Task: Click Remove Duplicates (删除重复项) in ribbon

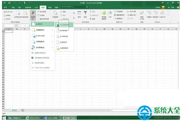Action: pos(119,15)
